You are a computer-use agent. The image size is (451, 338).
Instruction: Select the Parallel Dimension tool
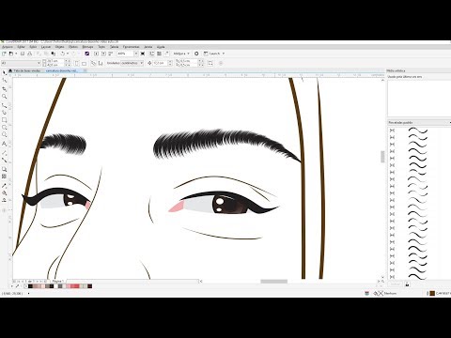click(x=5, y=152)
